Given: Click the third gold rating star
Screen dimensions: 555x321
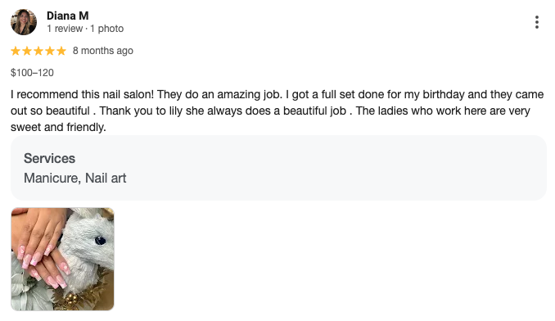Looking at the screenshot, I should (x=38, y=51).
